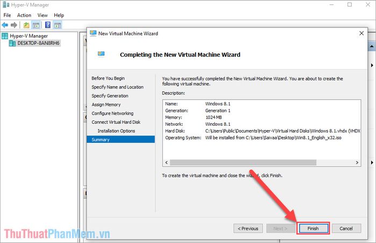Go to Specify Name and Location step
The height and width of the screenshot is (243, 376).
[117, 87]
